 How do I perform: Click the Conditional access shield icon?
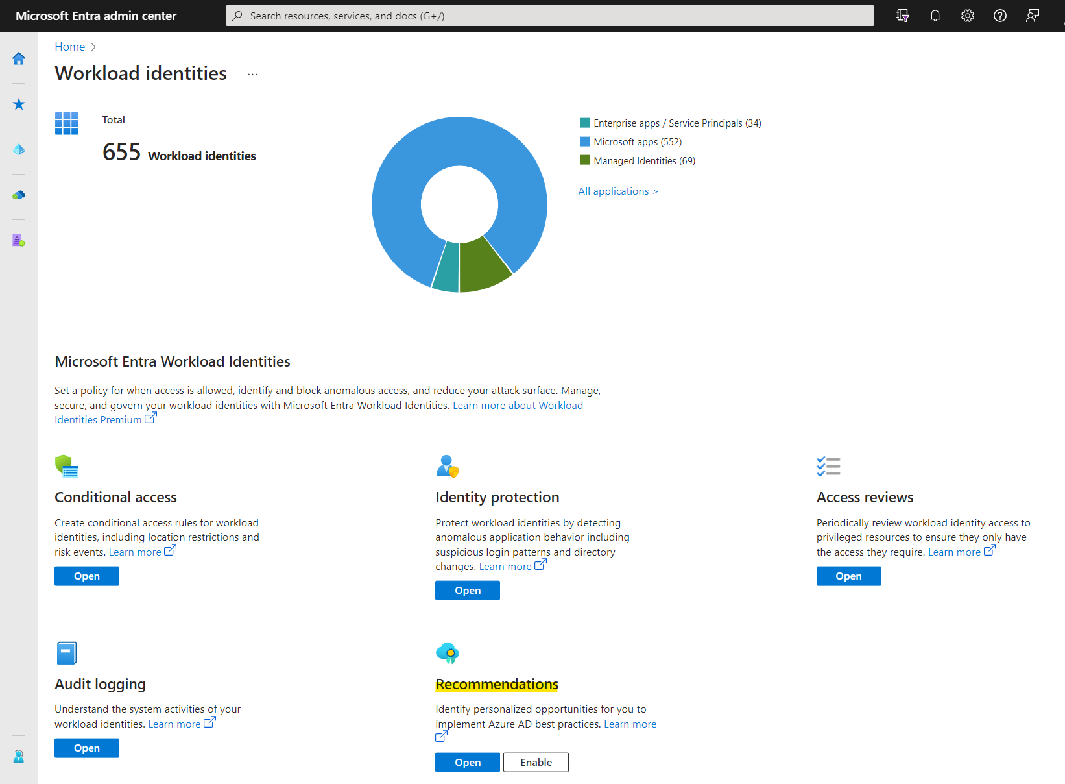tap(67, 466)
